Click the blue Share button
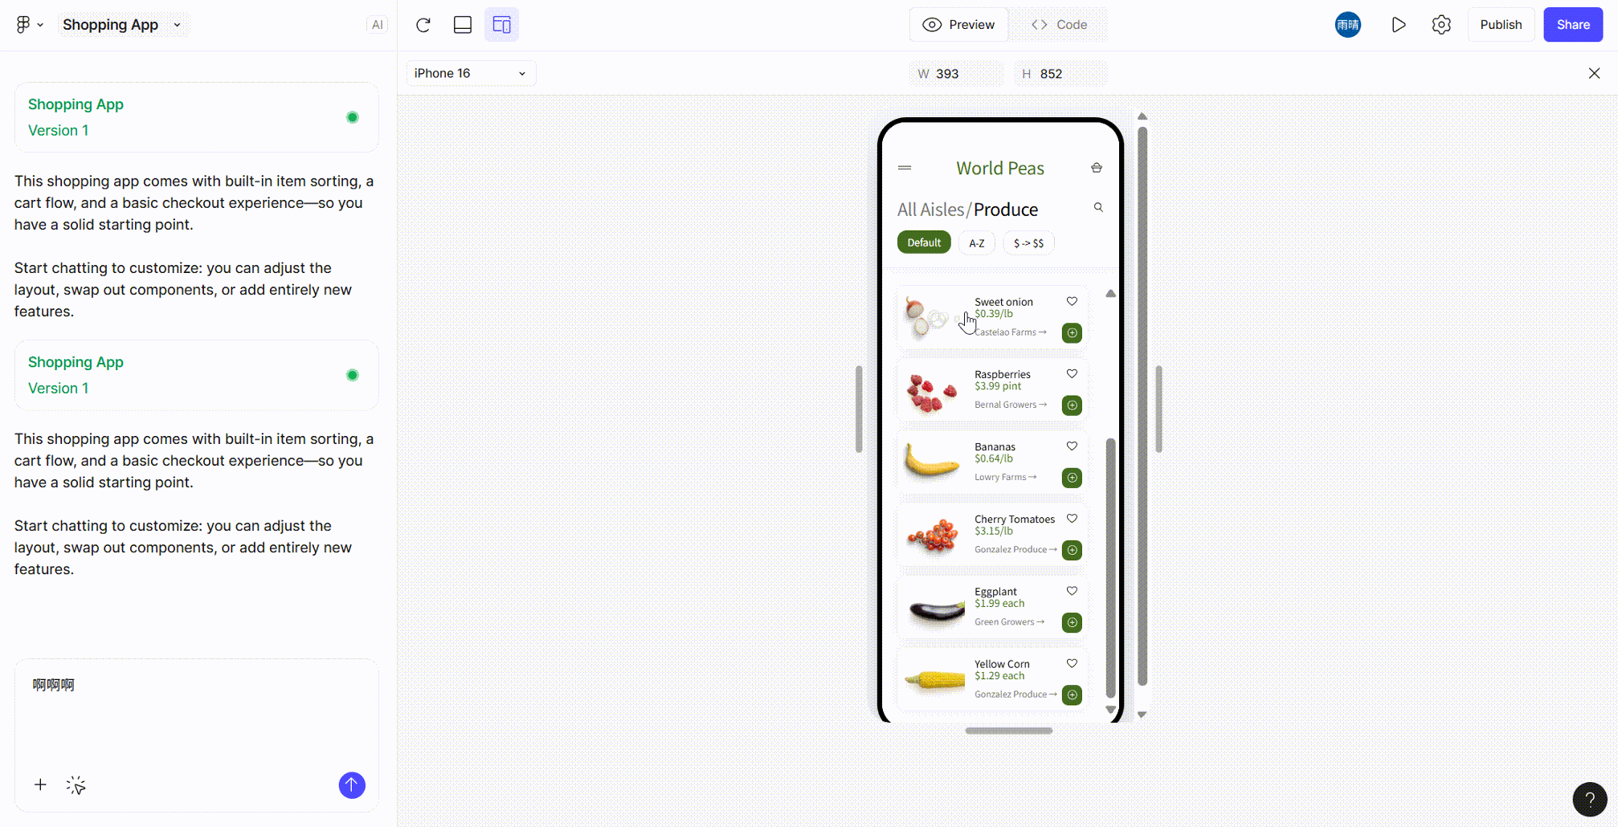The width and height of the screenshot is (1618, 827). (1573, 25)
